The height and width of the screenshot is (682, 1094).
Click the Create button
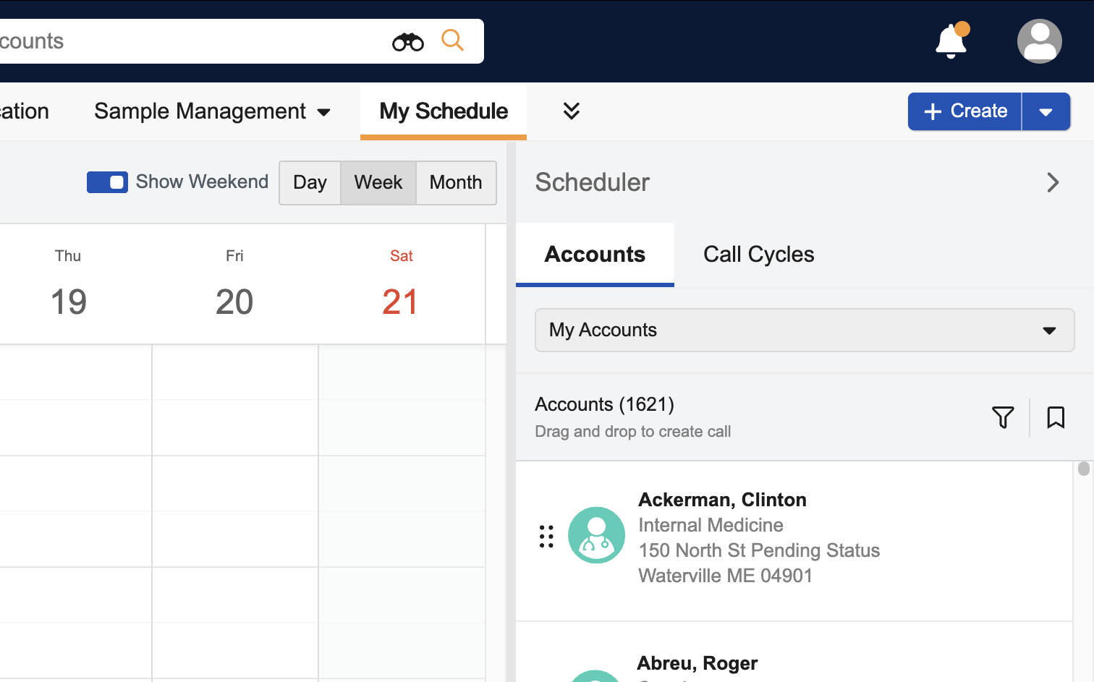tap(964, 111)
